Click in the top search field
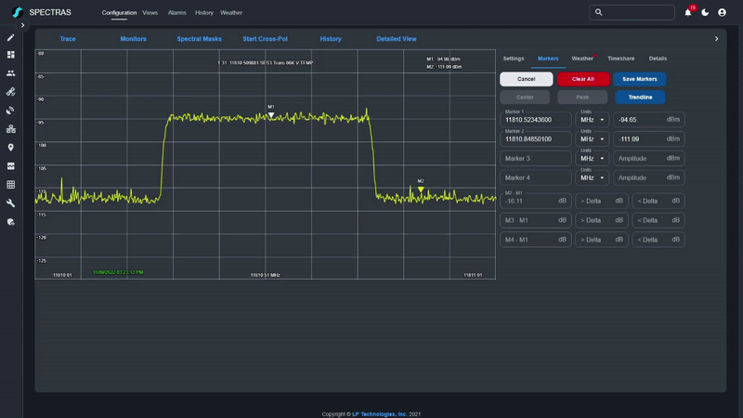This screenshot has height=418, width=743. click(632, 12)
